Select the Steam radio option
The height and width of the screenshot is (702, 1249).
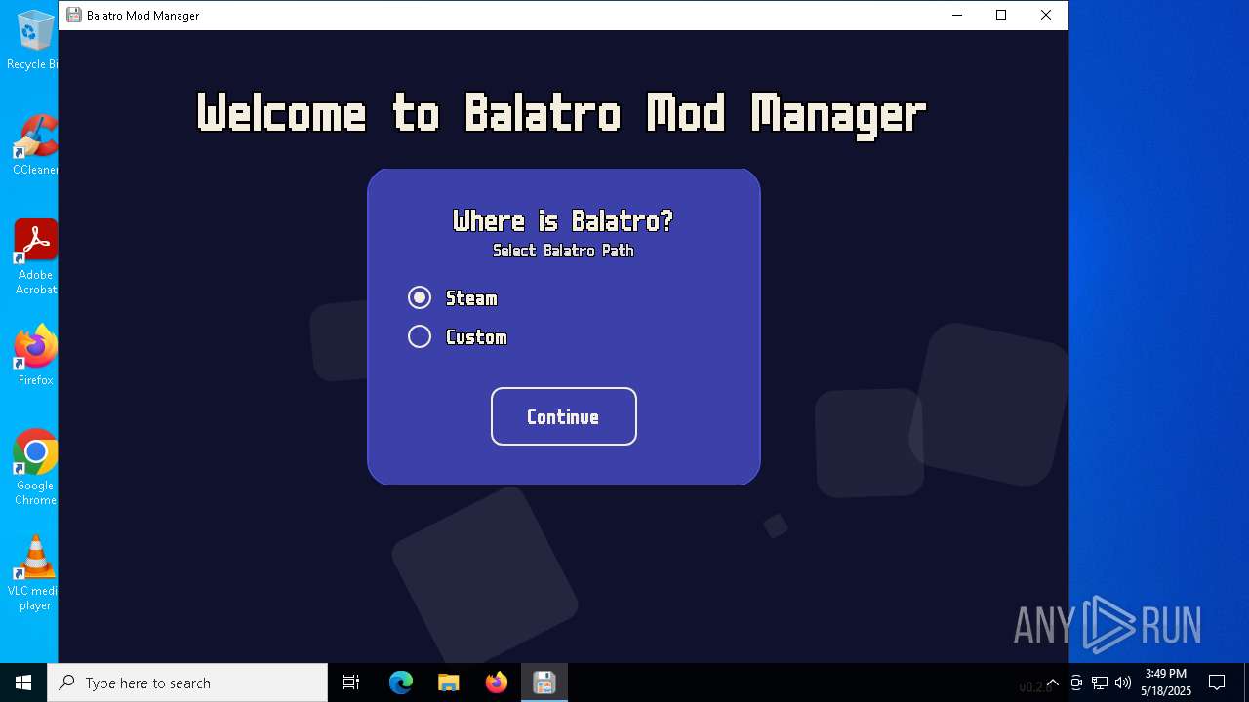tap(420, 297)
